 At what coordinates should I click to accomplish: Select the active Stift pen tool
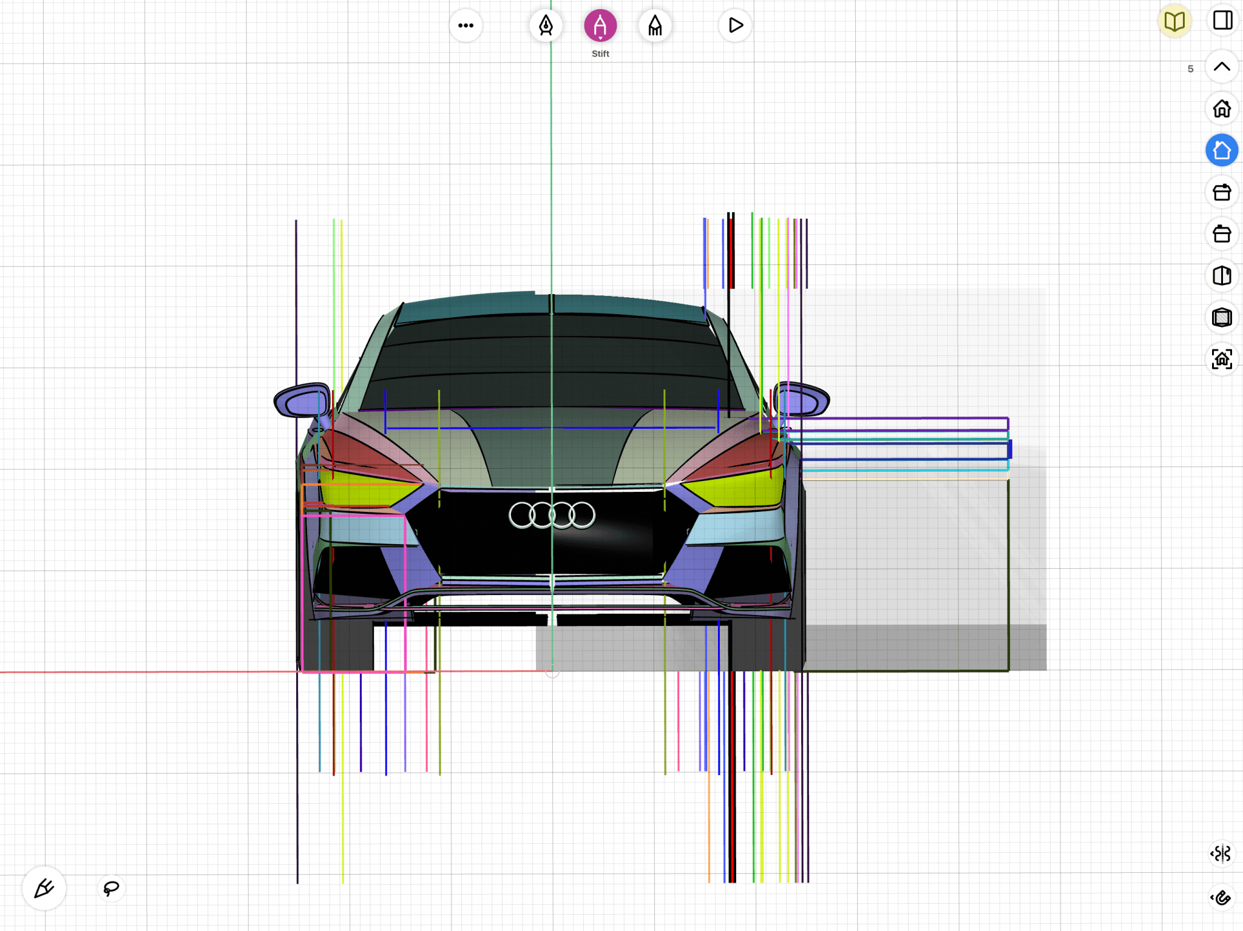click(600, 25)
